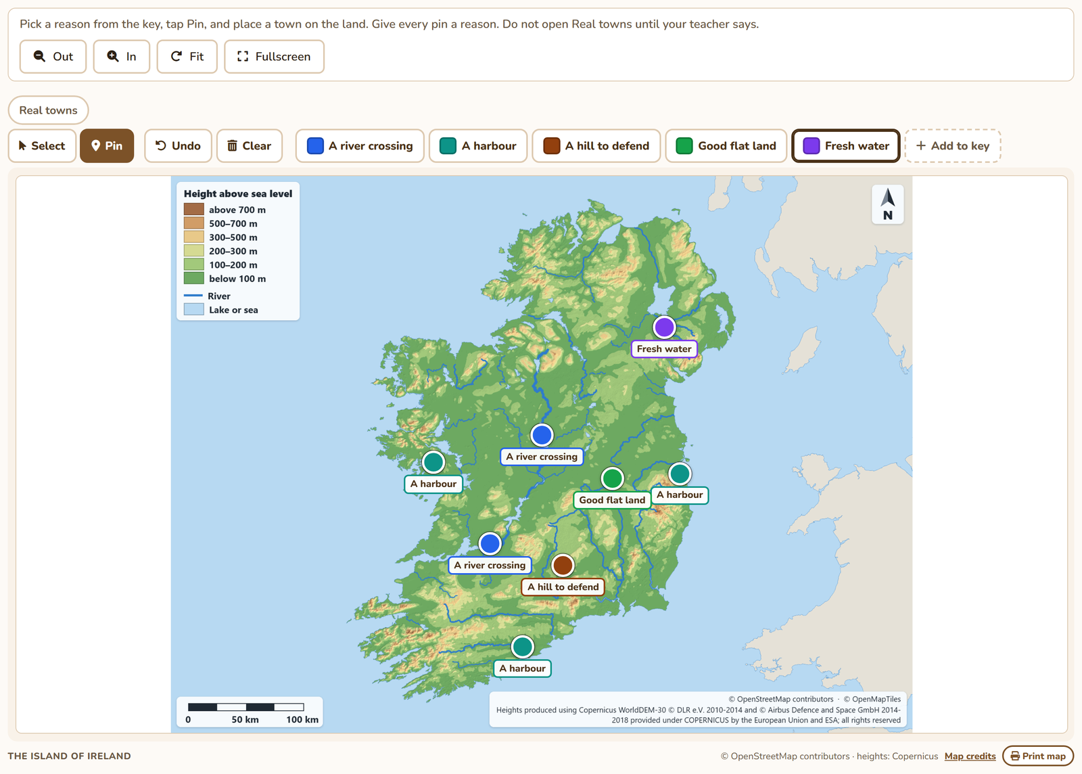Clear all pins from the map
This screenshot has height=774, width=1082.
(249, 145)
